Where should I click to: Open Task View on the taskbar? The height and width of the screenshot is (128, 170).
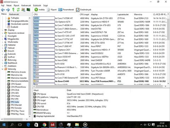point(20,125)
